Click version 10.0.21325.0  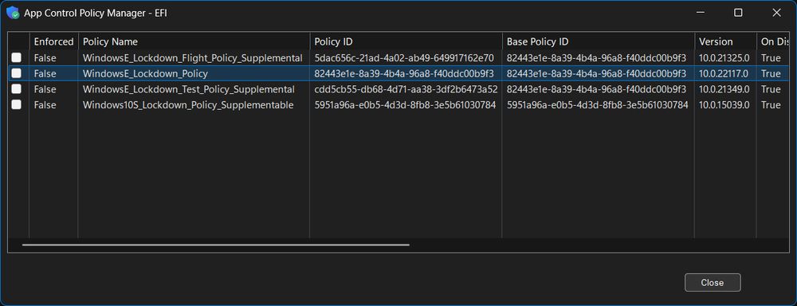(x=724, y=58)
